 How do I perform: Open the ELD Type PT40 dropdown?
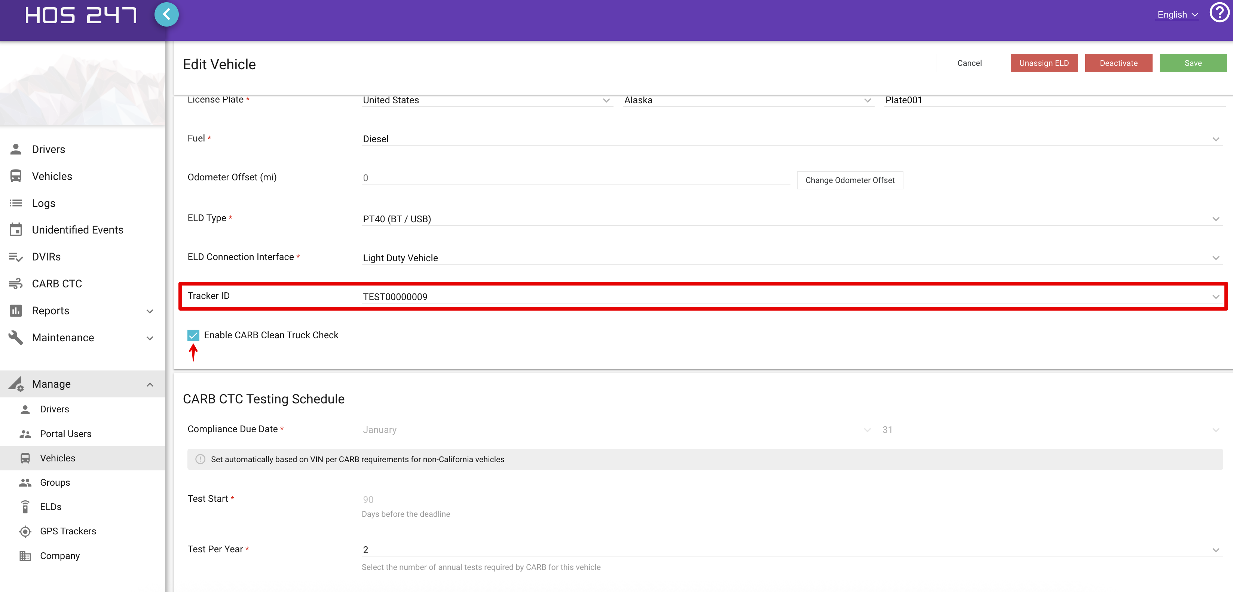[x=792, y=219]
